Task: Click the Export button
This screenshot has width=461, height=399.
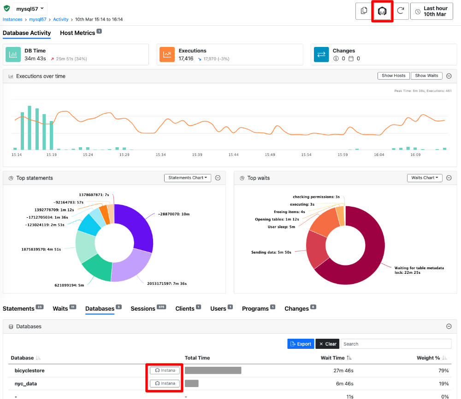Action: coord(301,344)
